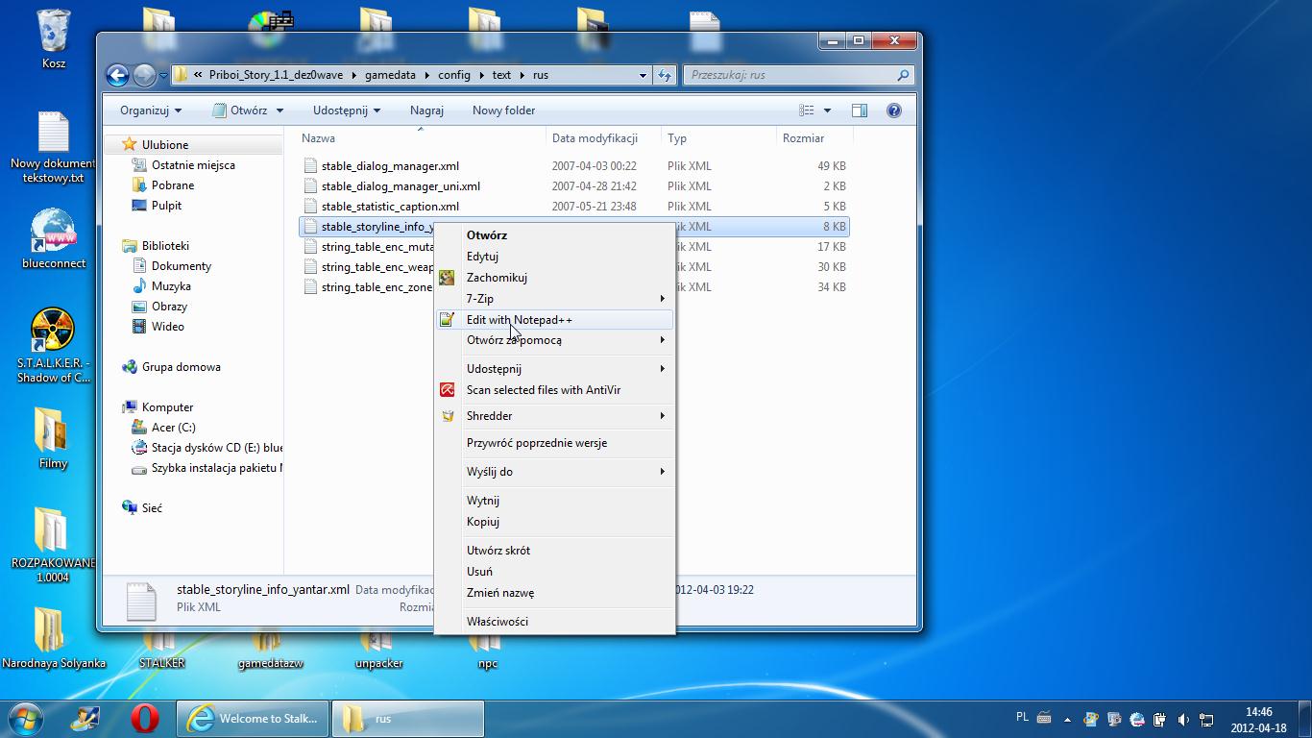Open Pobrane in navigation pane
This screenshot has width=1312, height=738.
pyautogui.click(x=173, y=185)
